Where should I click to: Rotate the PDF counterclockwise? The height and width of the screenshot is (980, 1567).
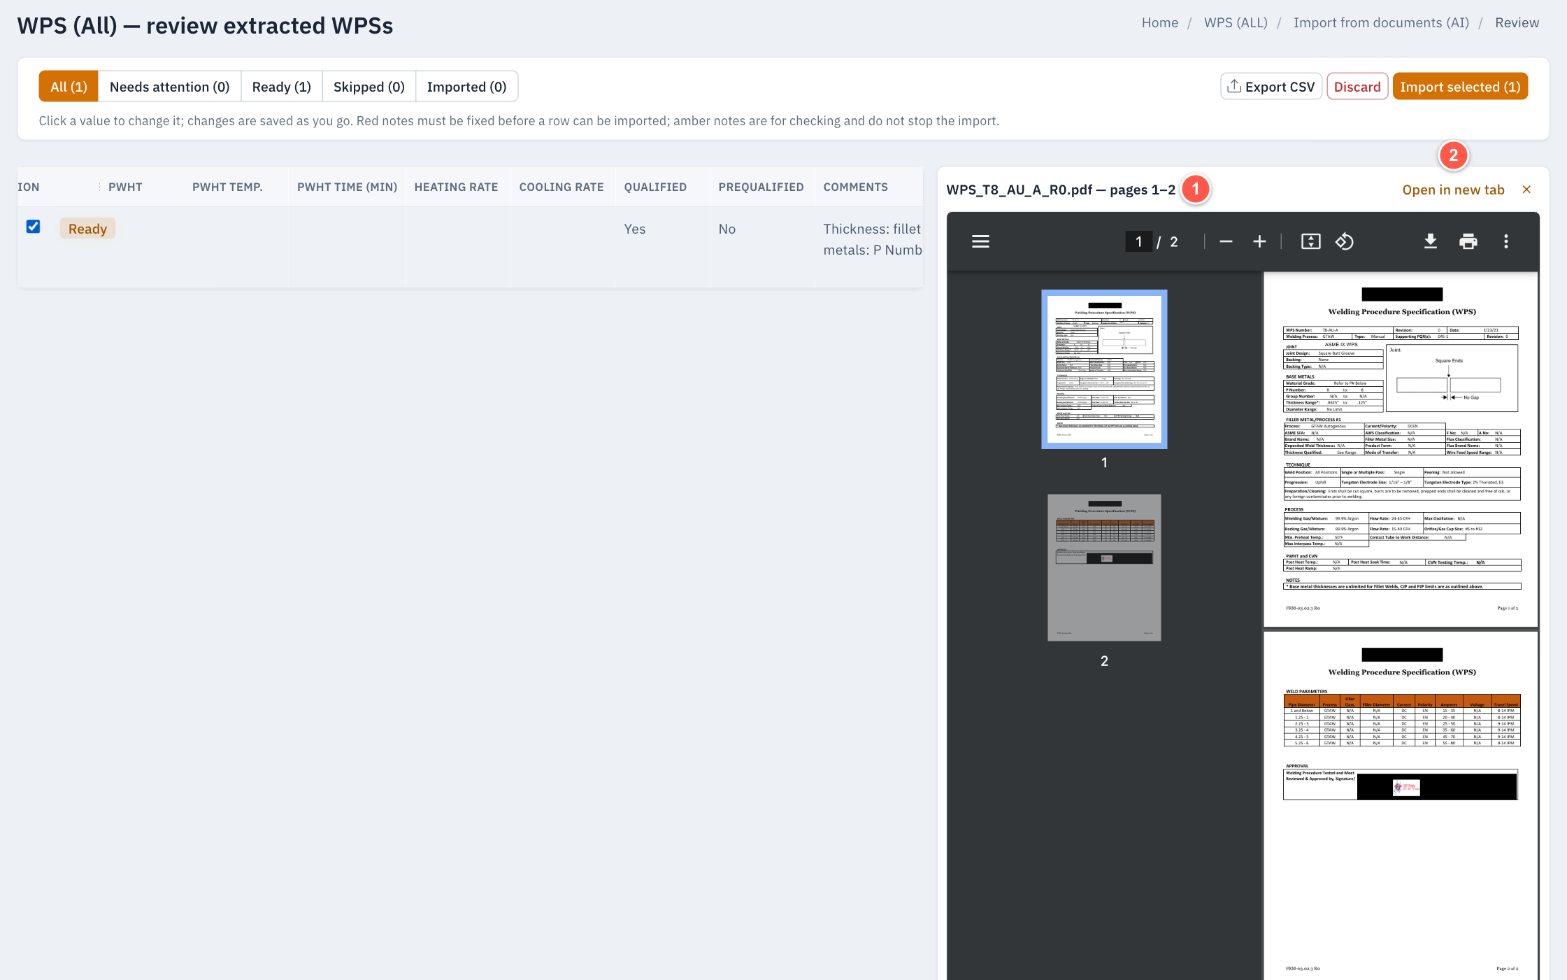coord(1345,242)
